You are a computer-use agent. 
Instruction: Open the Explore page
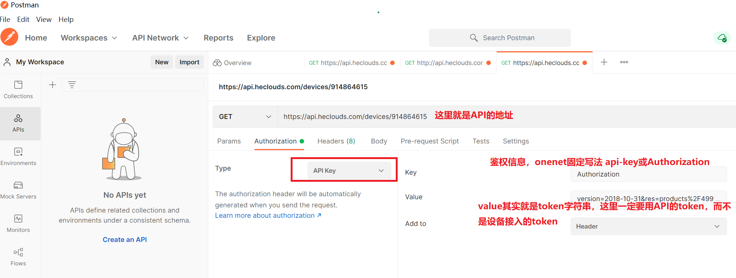pyautogui.click(x=261, y=38)
